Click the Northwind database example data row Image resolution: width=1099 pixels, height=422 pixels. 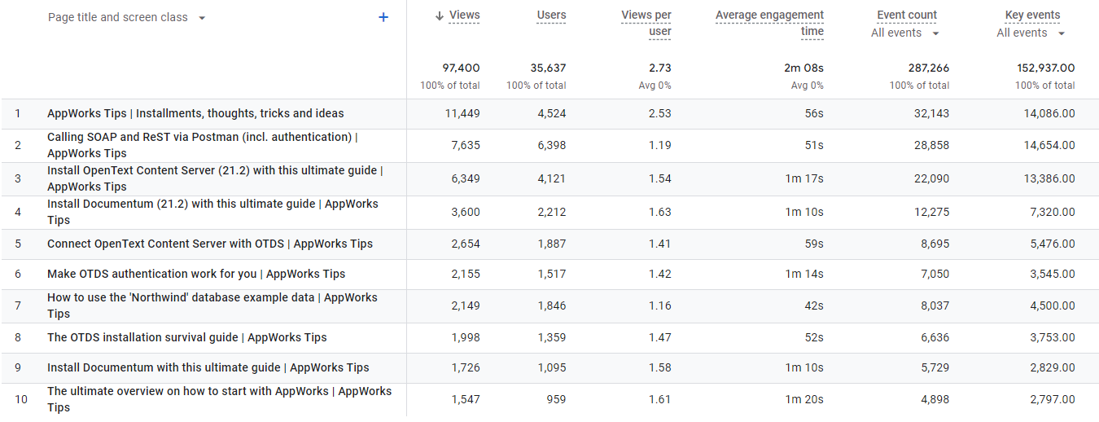212,306
